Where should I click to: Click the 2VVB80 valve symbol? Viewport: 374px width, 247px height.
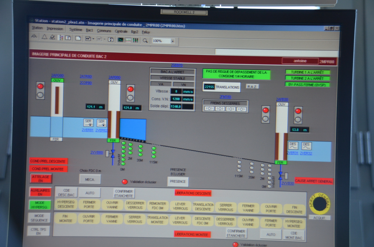click(113, 153)
